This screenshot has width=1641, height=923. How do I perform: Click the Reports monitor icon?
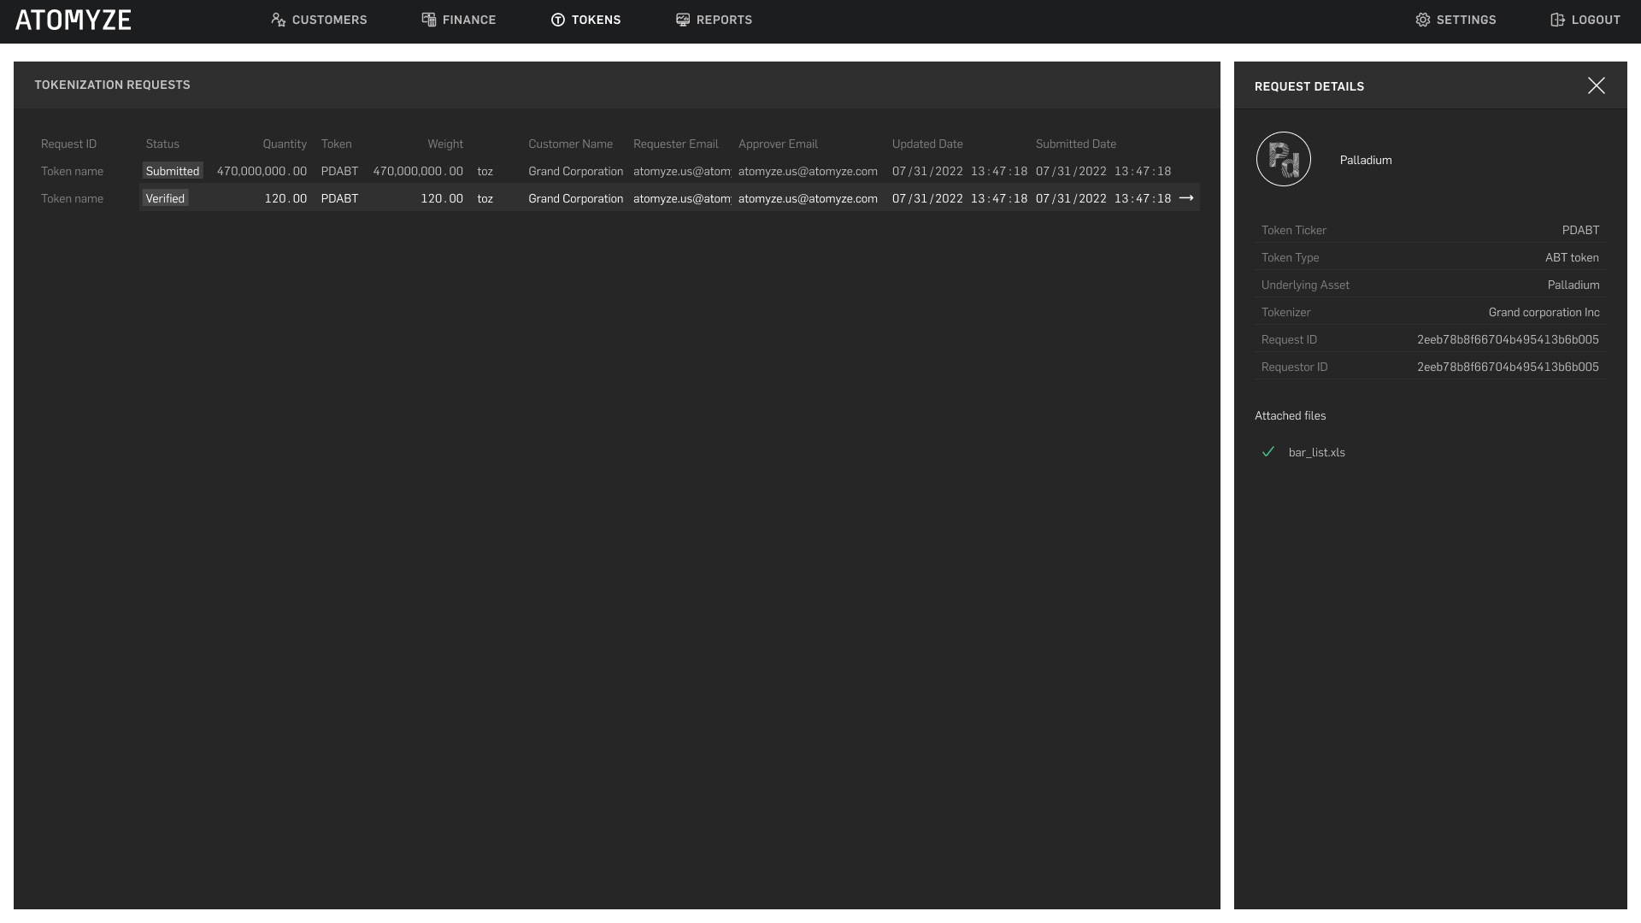[683, 20]
